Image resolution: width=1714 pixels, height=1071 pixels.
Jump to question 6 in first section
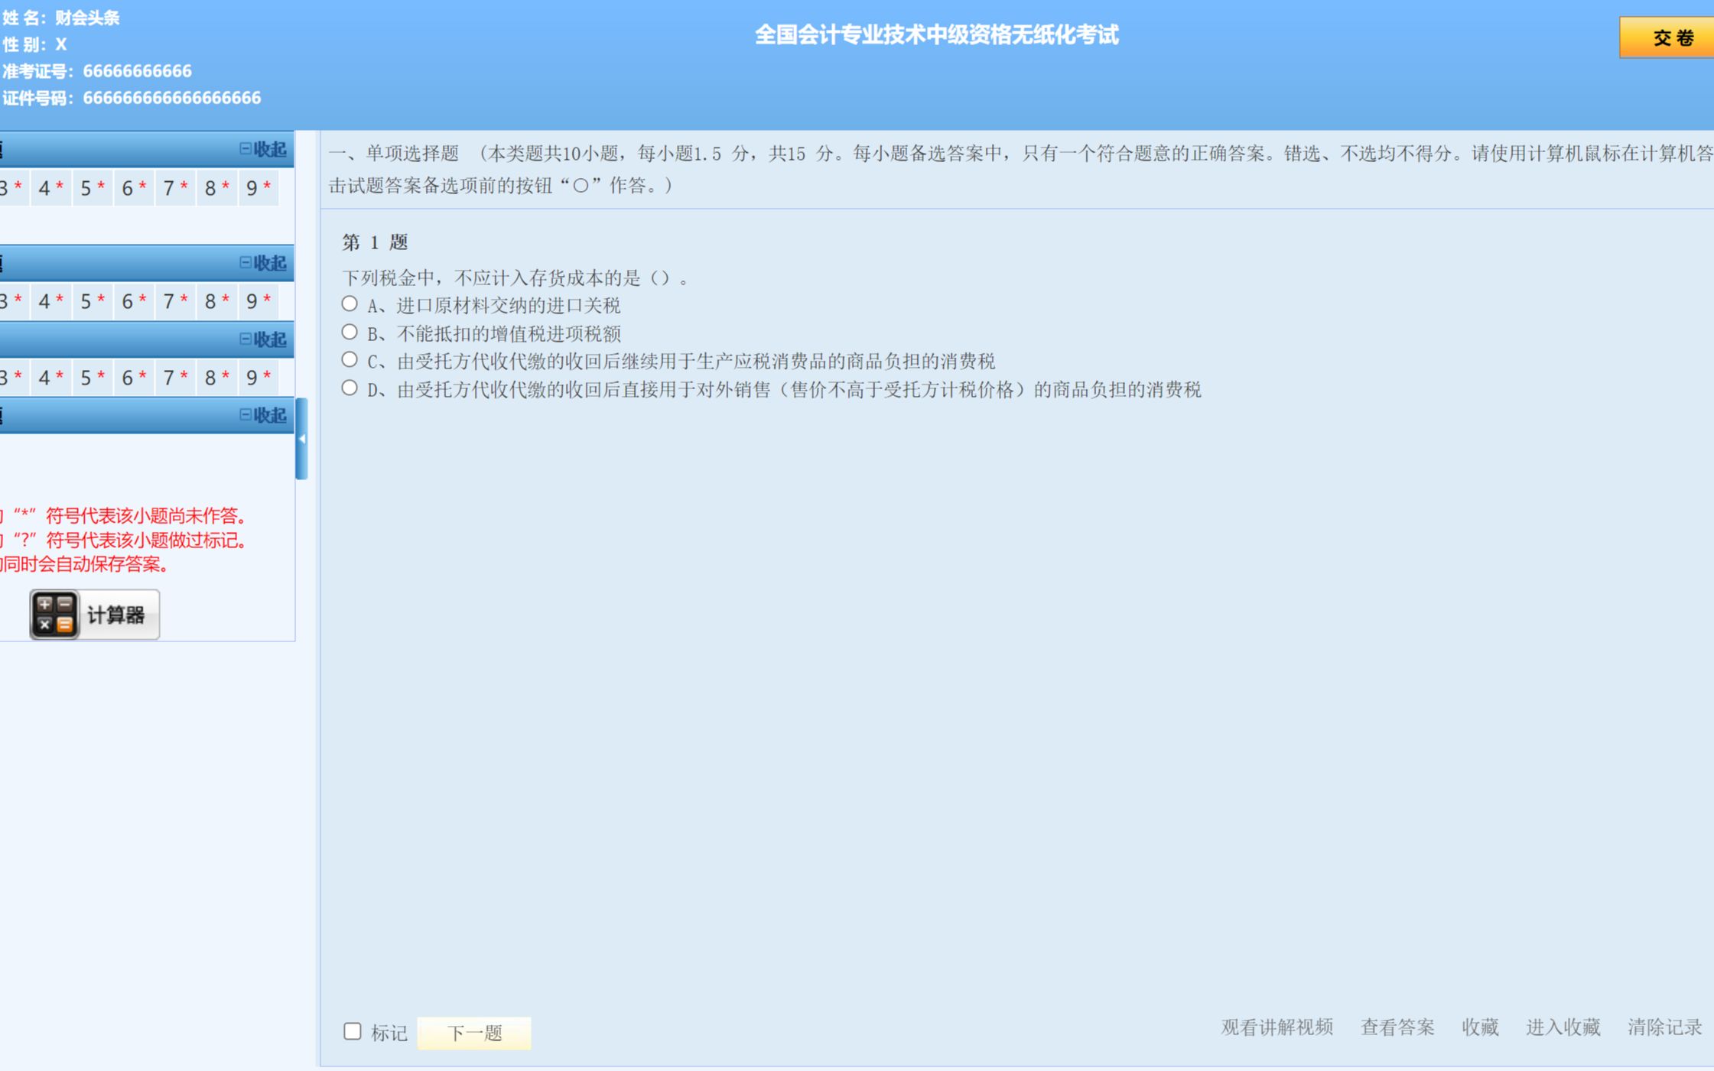coord(134,188)
